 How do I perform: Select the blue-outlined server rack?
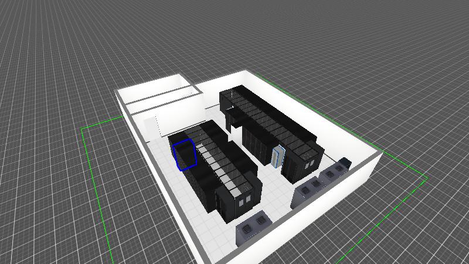(x=186, y=155)
